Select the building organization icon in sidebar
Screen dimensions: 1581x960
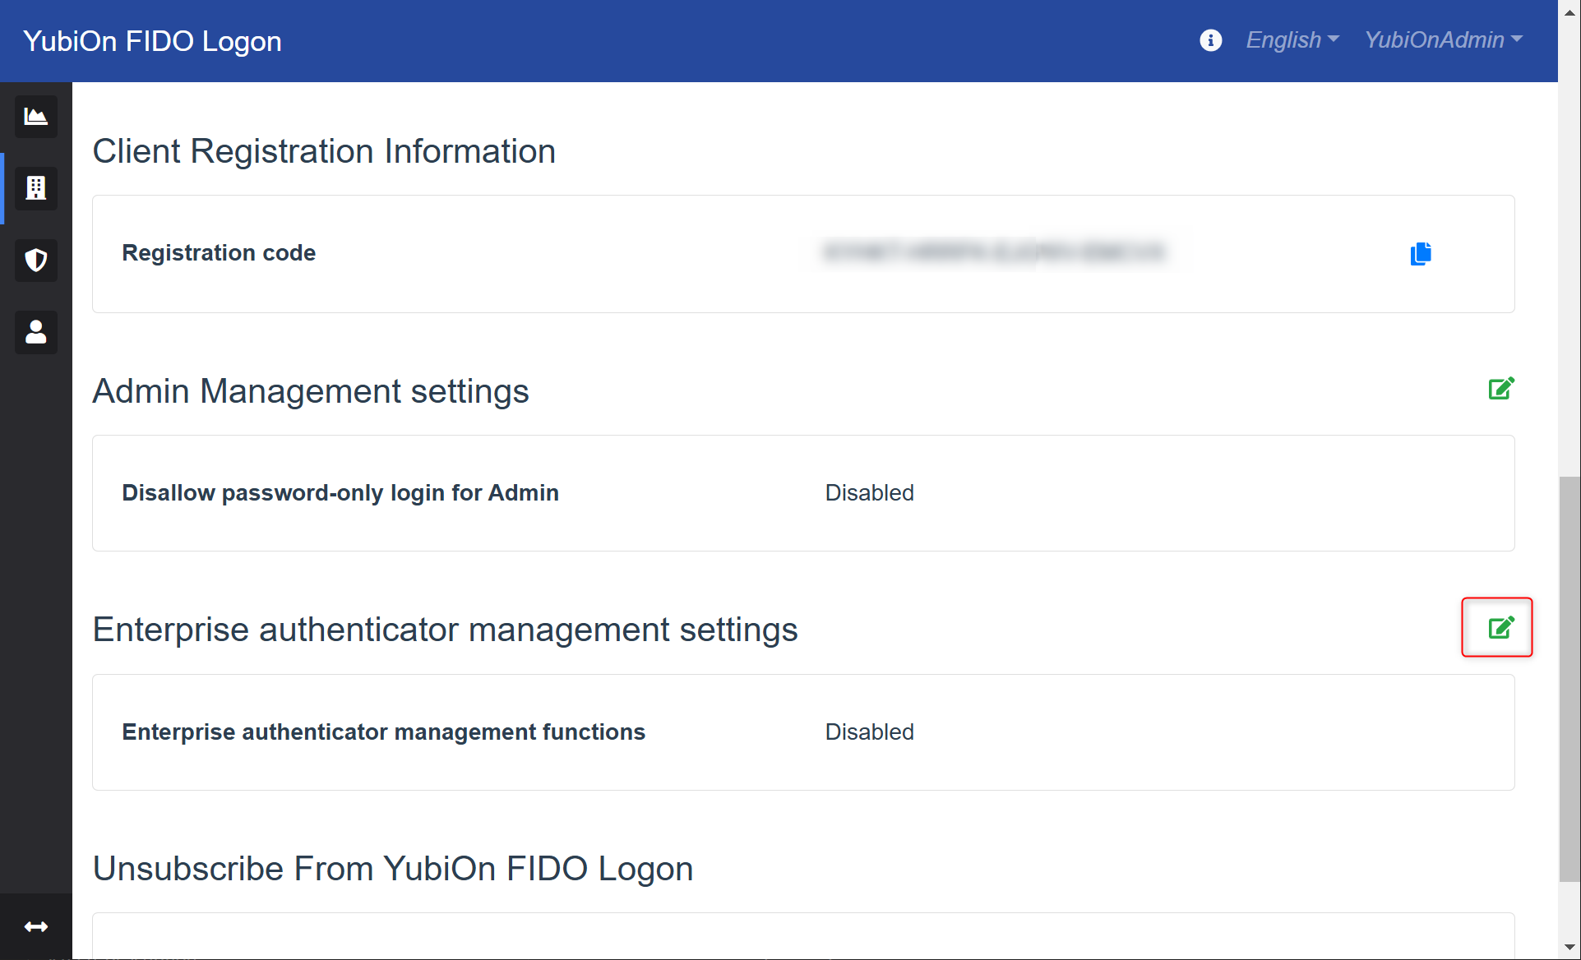36,188
